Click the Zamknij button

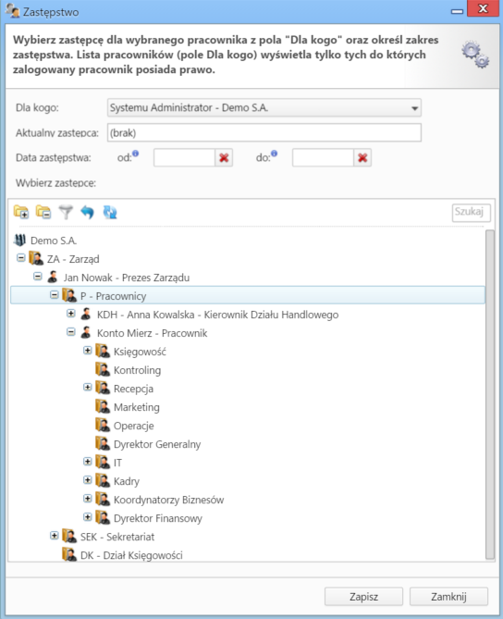pyautogui.click(x=448, y=597)
